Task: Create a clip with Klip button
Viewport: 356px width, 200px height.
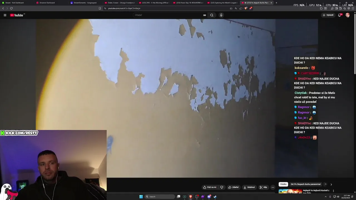Action: (x=263, y=187)
